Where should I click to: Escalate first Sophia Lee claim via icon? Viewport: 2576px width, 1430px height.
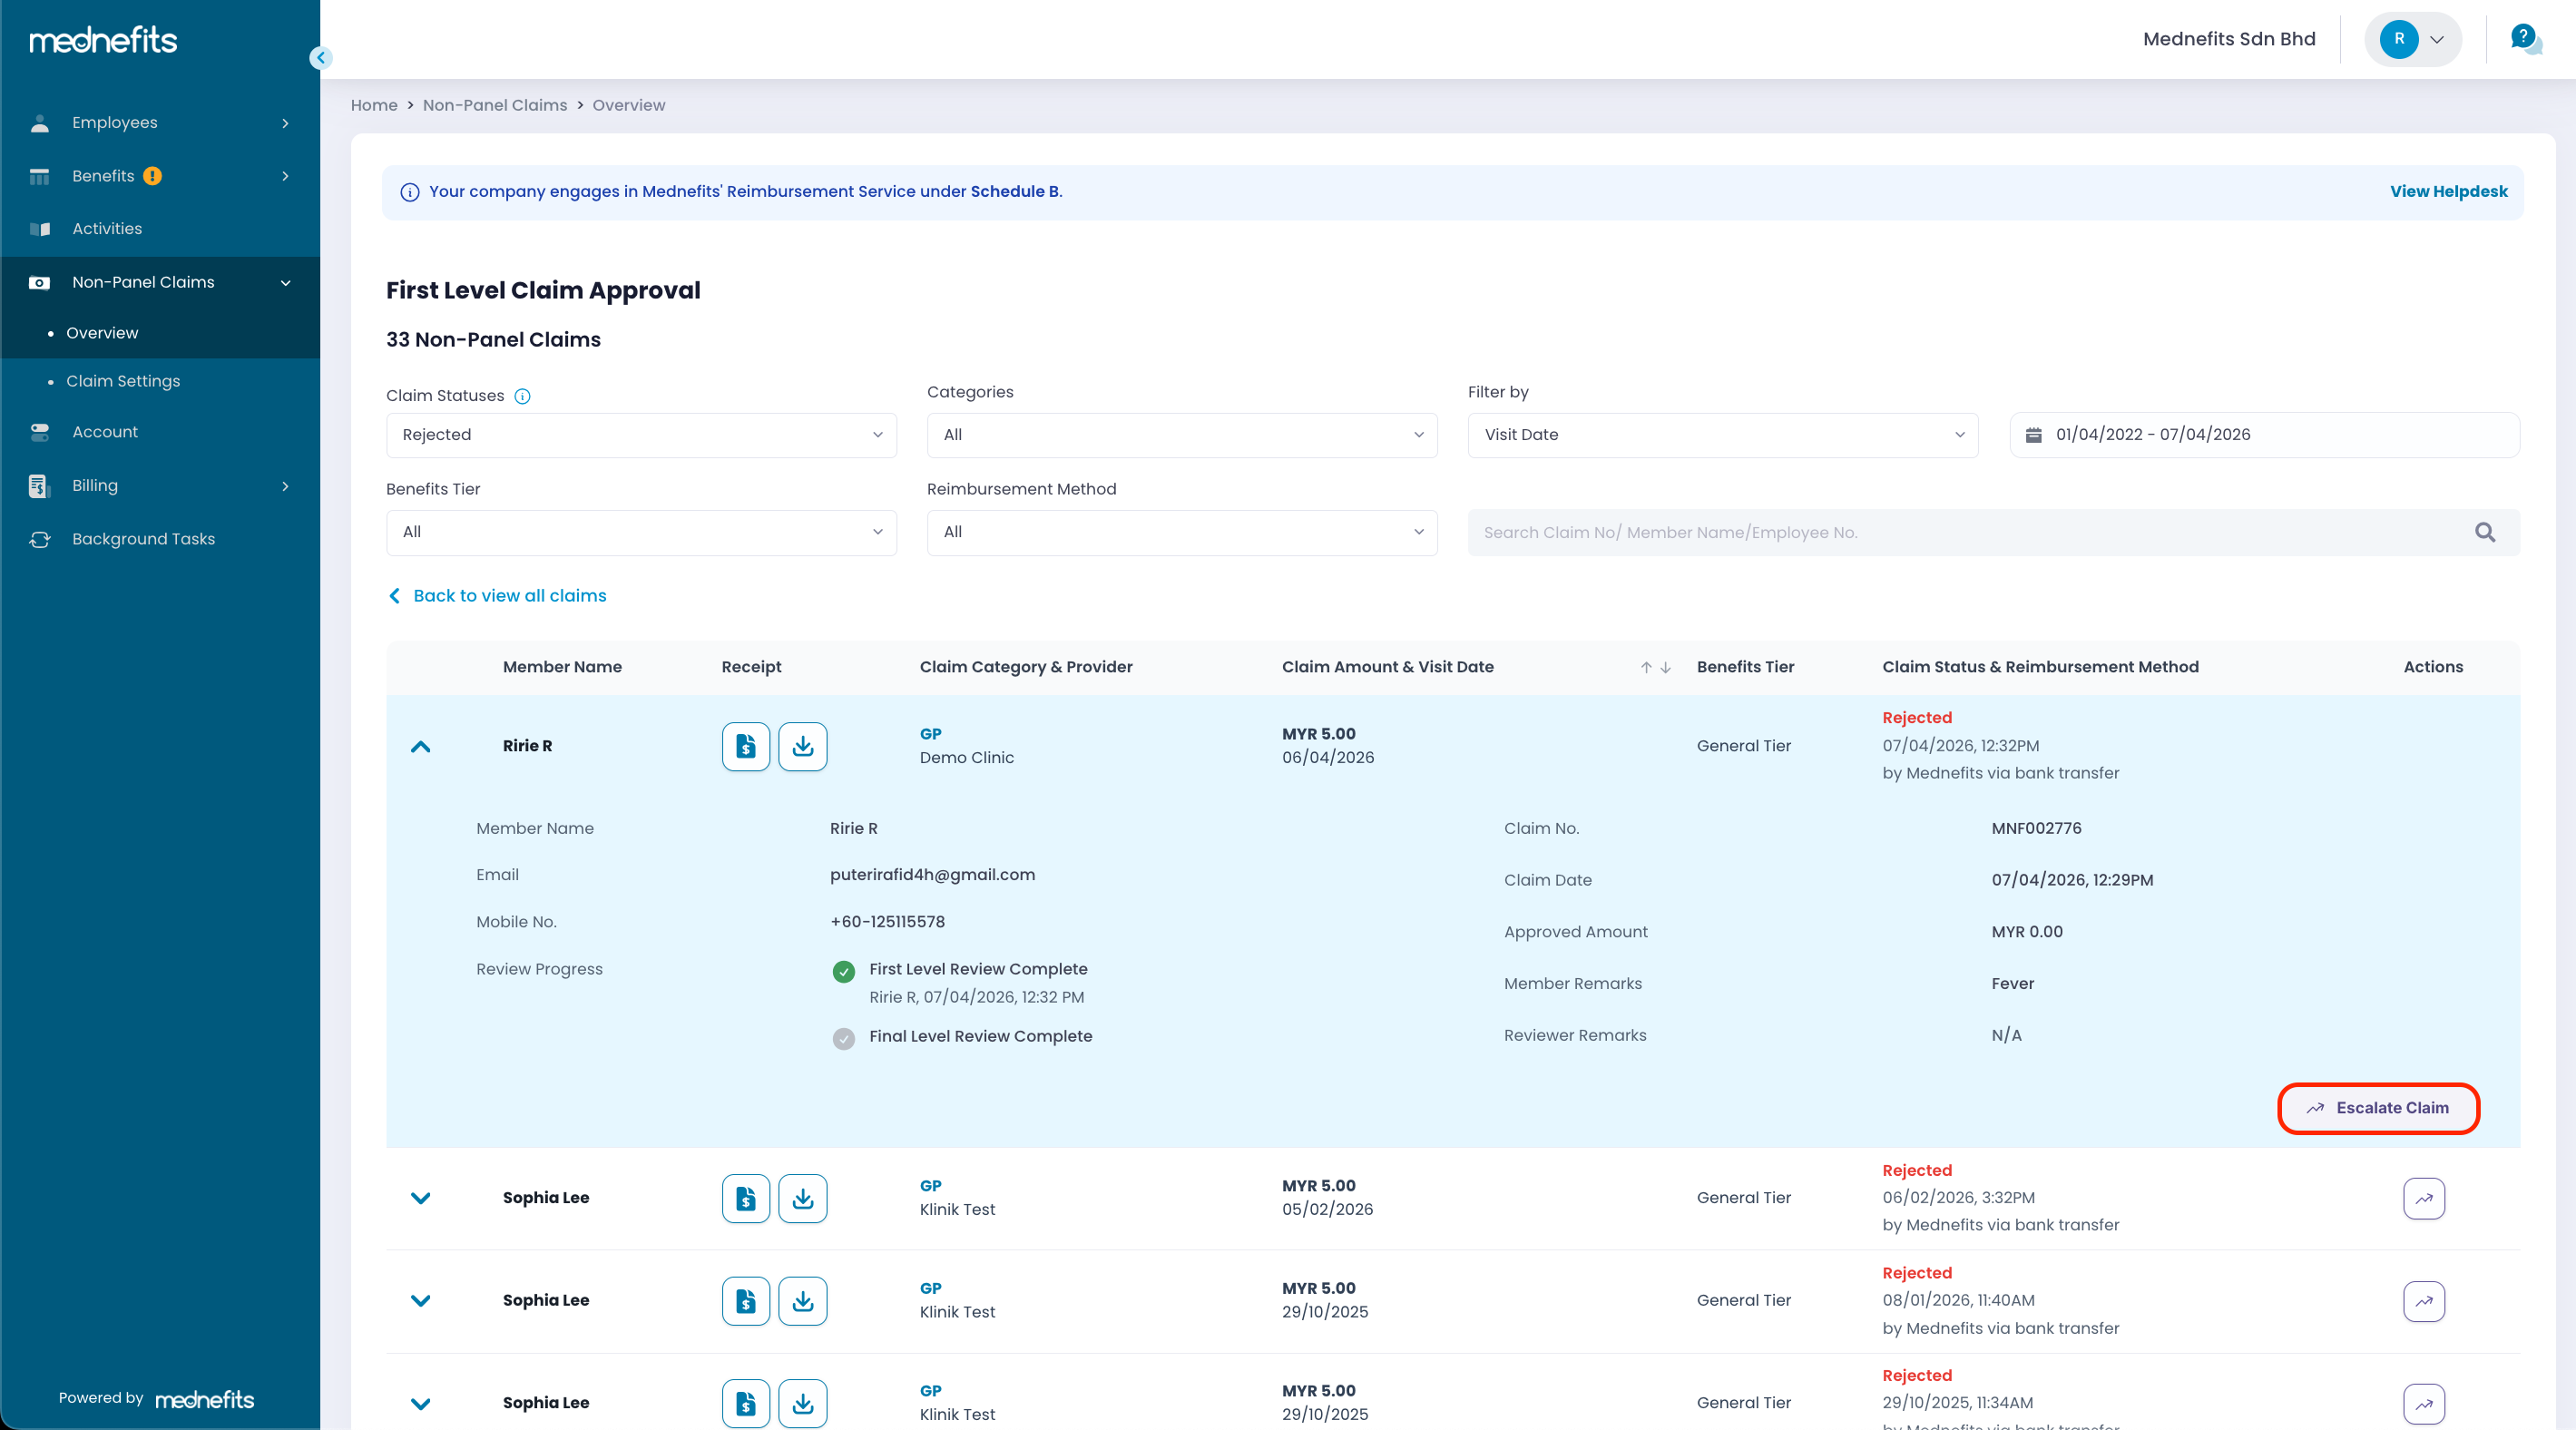(2423, 1198)
